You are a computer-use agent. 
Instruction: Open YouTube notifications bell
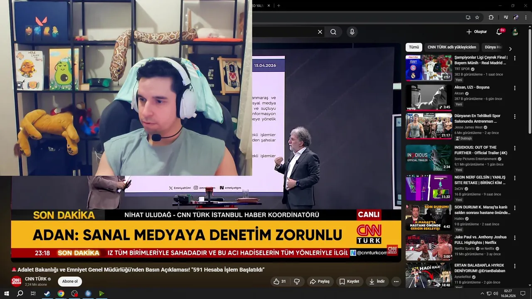coord(499,32)
